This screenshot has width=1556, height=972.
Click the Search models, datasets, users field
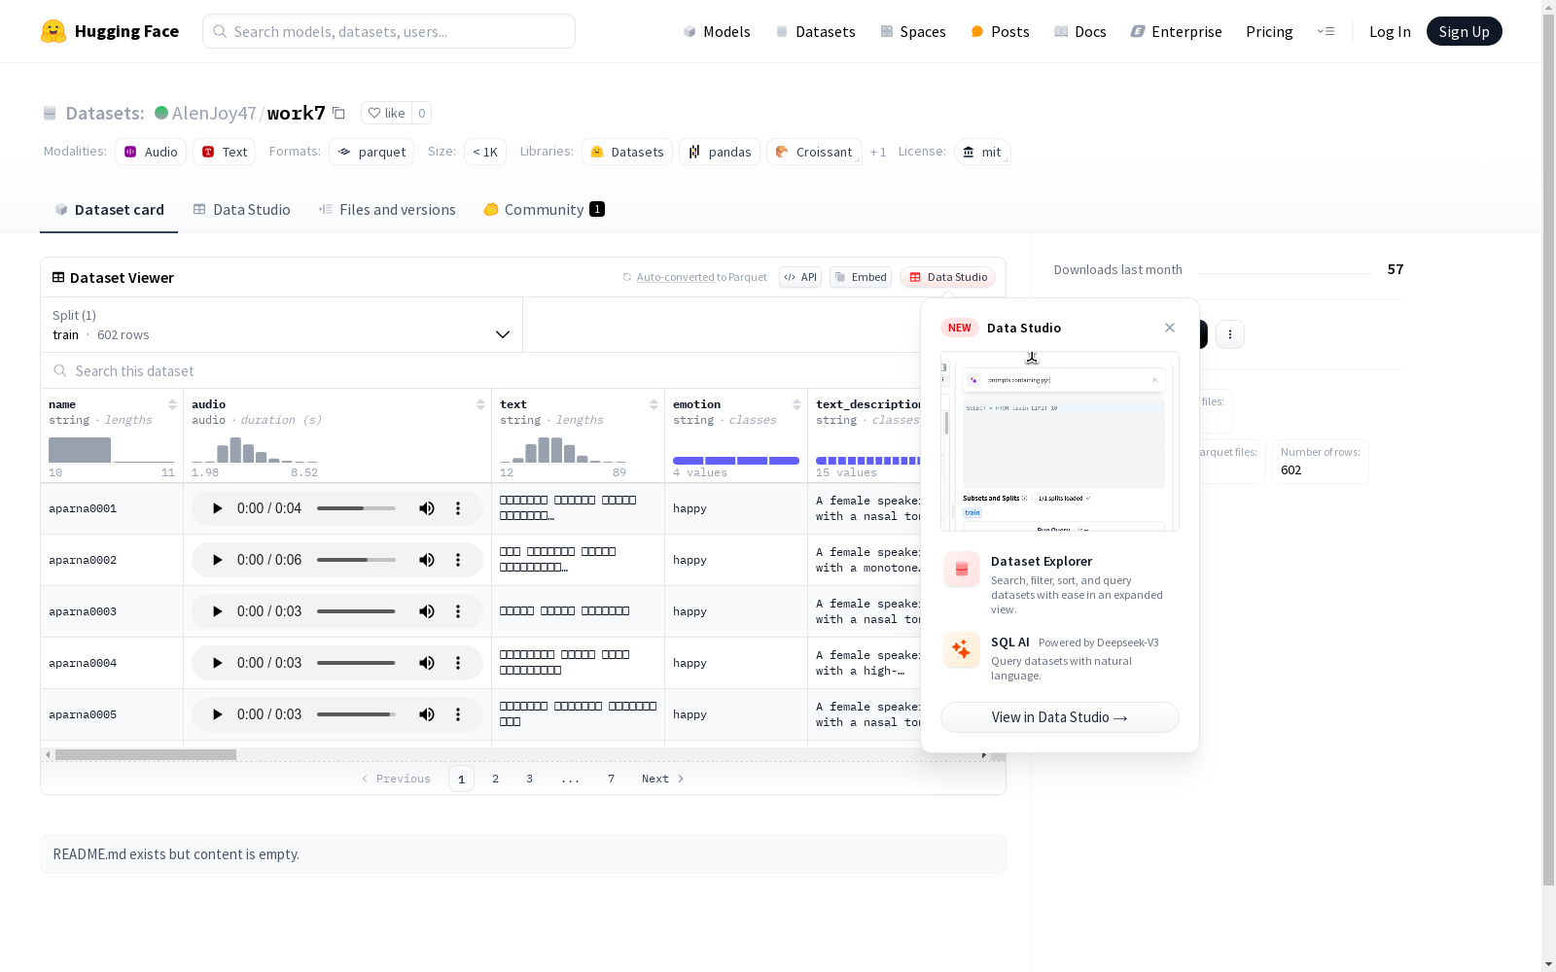point(389,31)
